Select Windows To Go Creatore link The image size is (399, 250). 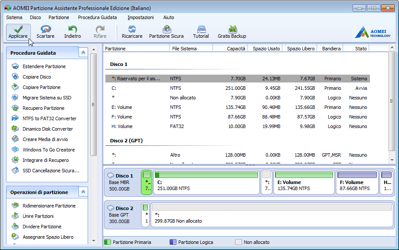[x=49, y=150]
